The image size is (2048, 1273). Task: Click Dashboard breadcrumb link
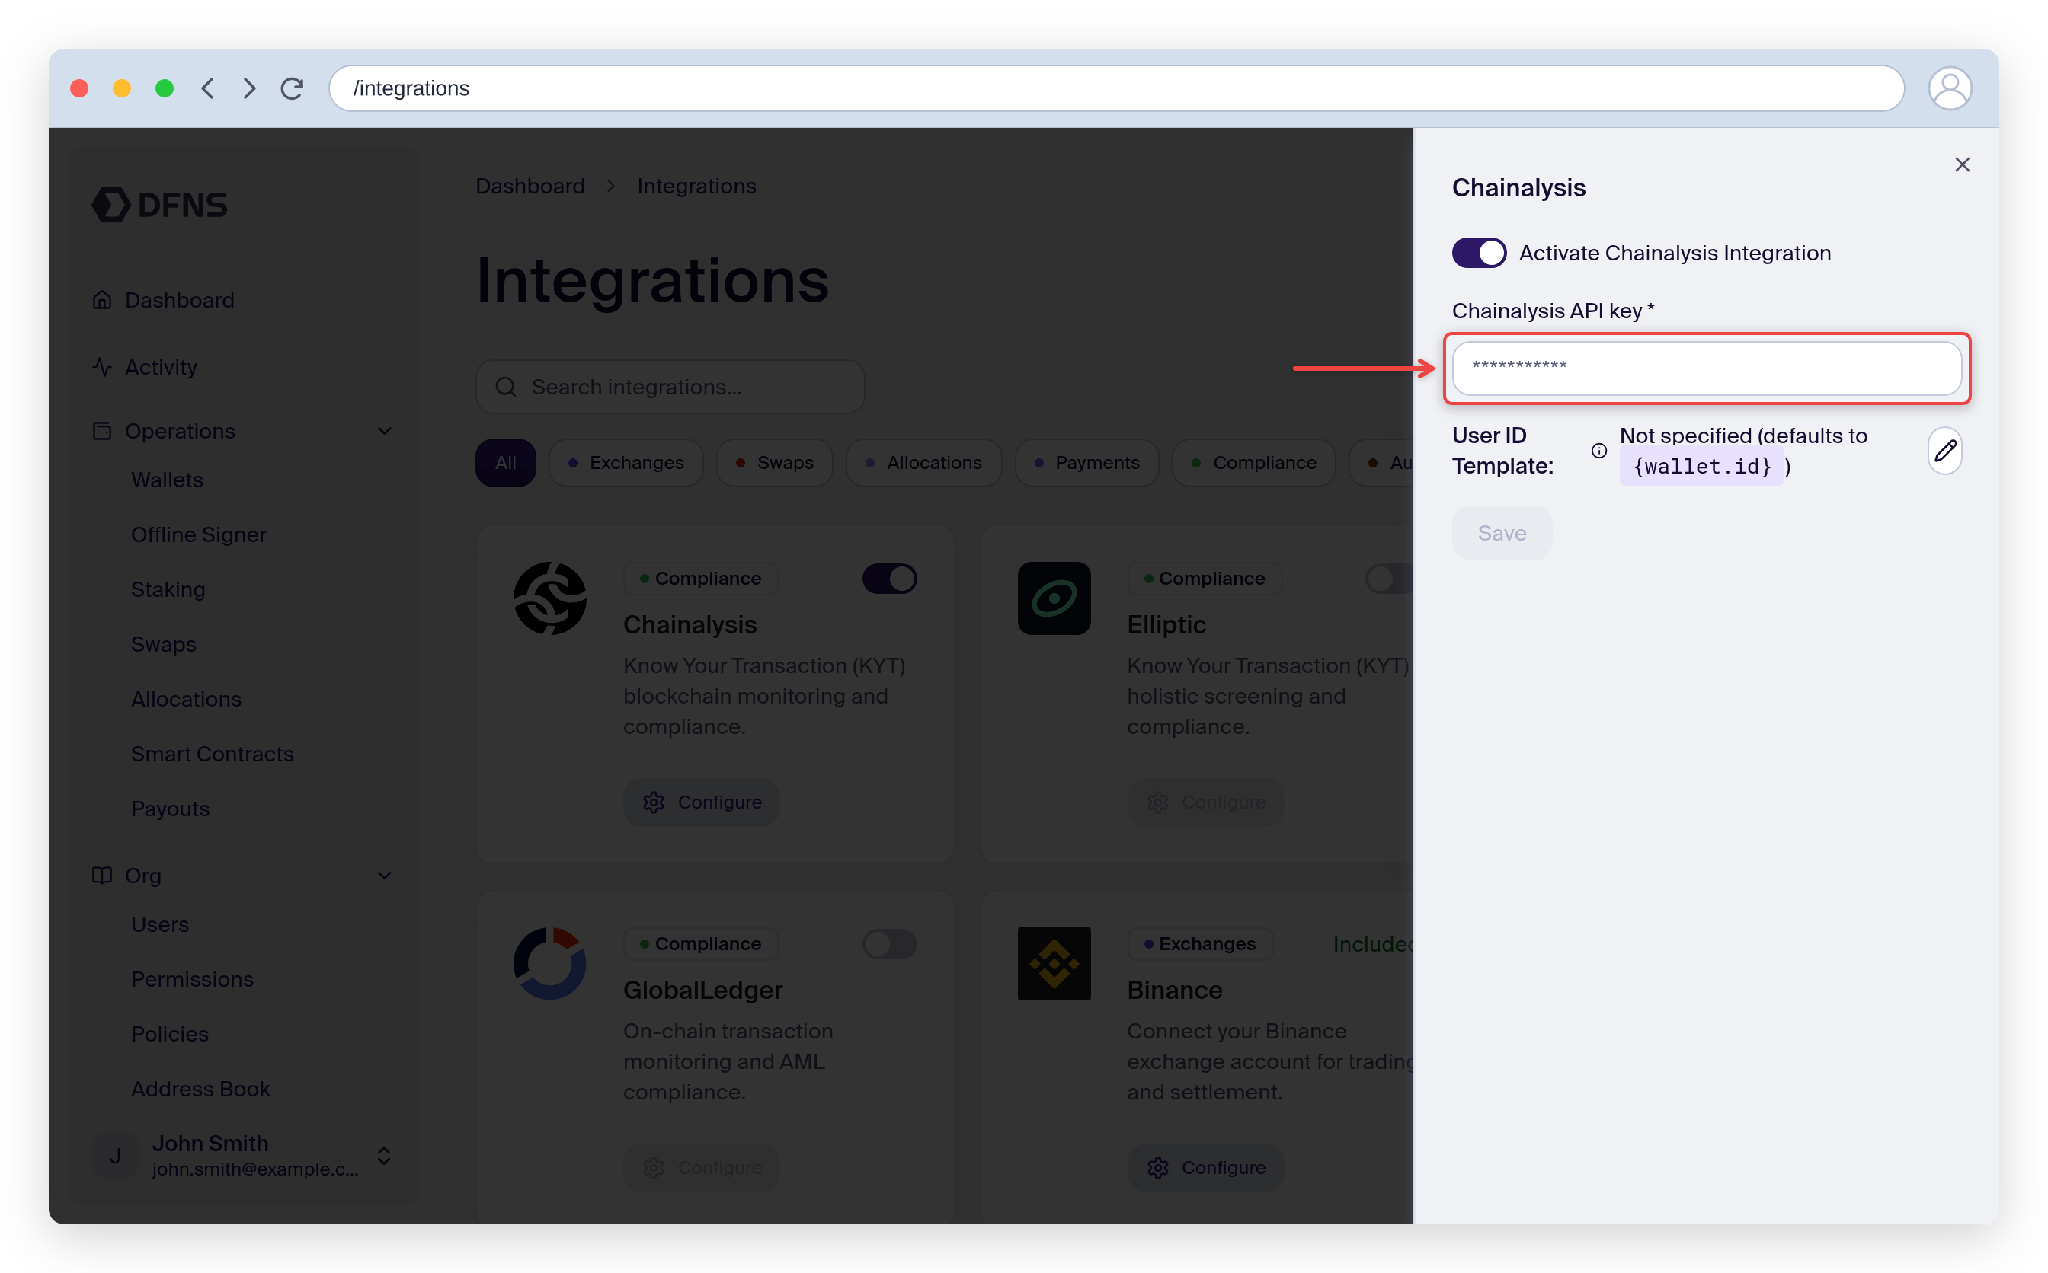(x=530, y=186)
